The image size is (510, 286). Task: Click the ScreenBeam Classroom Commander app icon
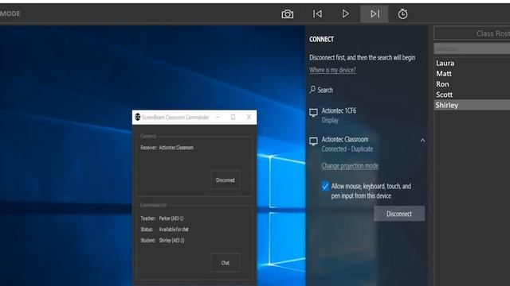138,117
